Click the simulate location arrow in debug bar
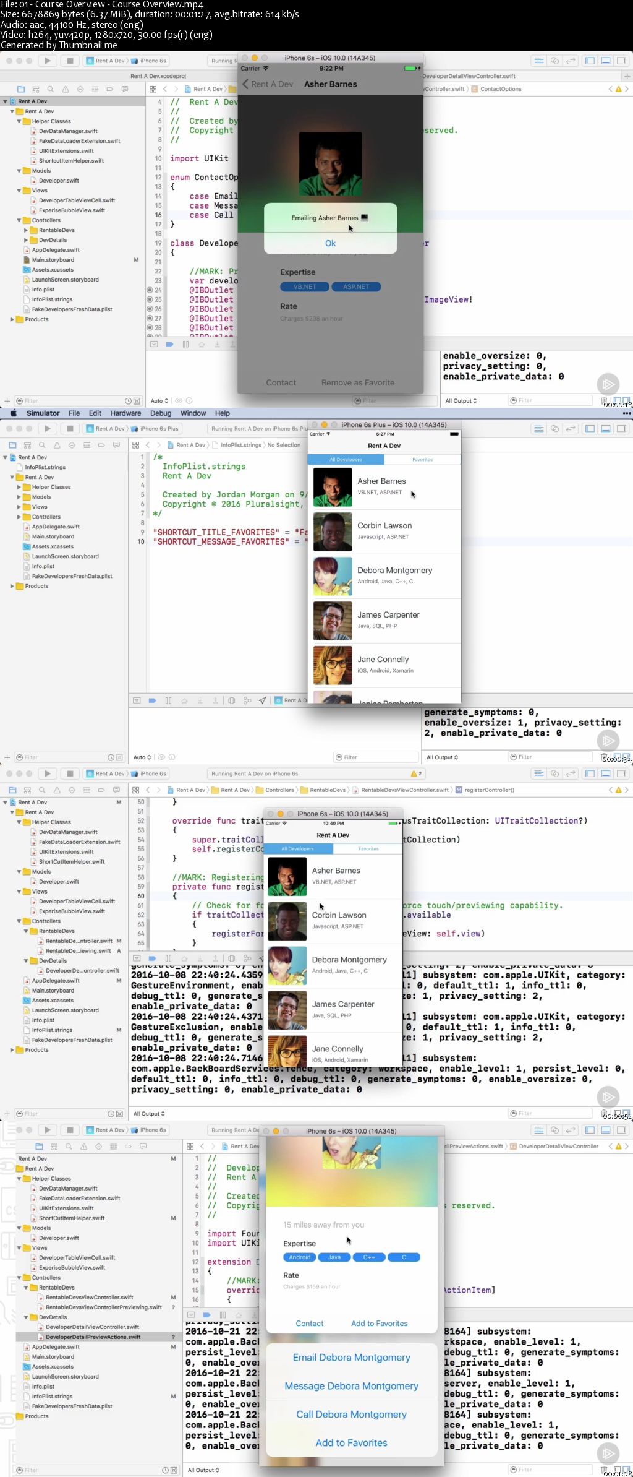The image size is (633, 1477). (262, 700)
